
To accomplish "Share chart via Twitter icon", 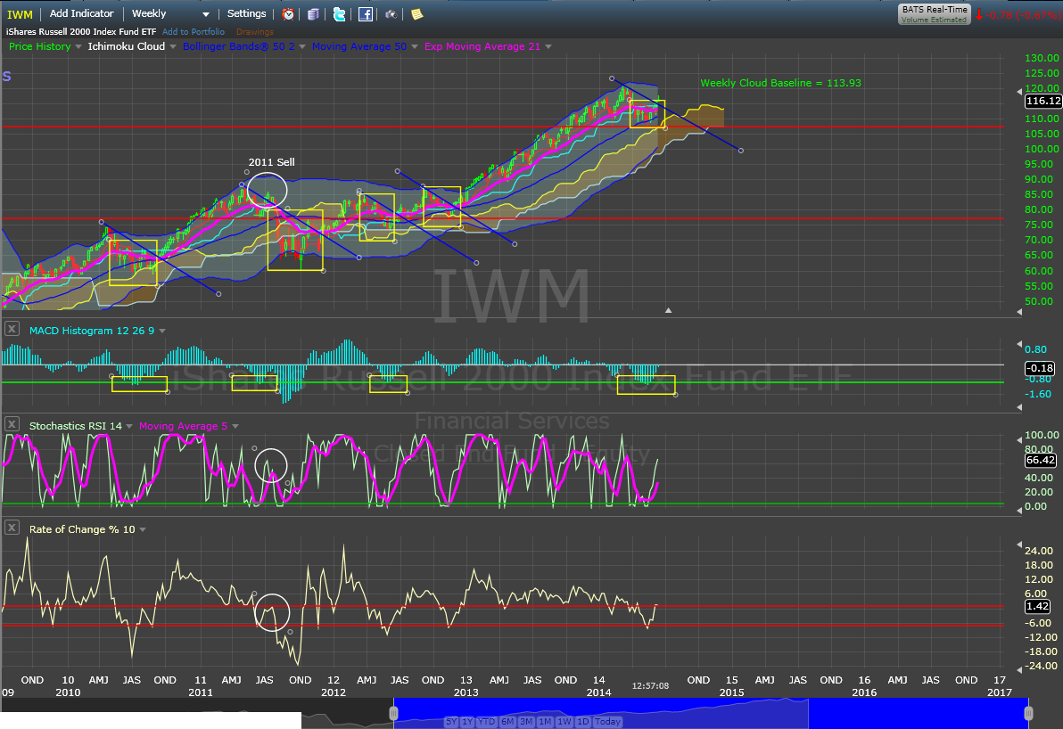I will click(339, 14).
